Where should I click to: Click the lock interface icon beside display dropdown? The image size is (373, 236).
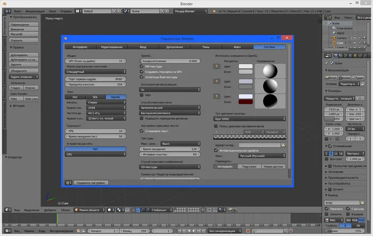[x=362, y=84]
